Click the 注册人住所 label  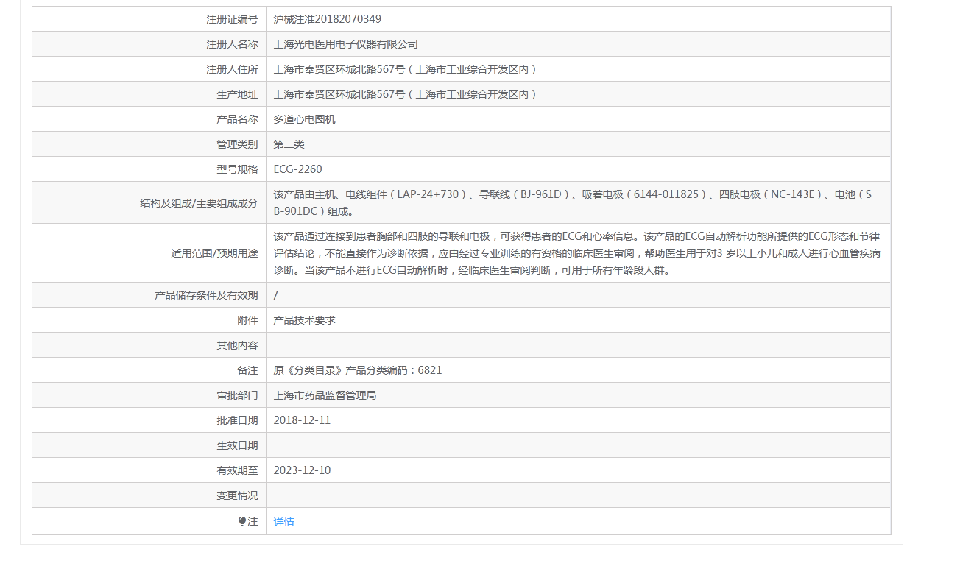[232, 69]
